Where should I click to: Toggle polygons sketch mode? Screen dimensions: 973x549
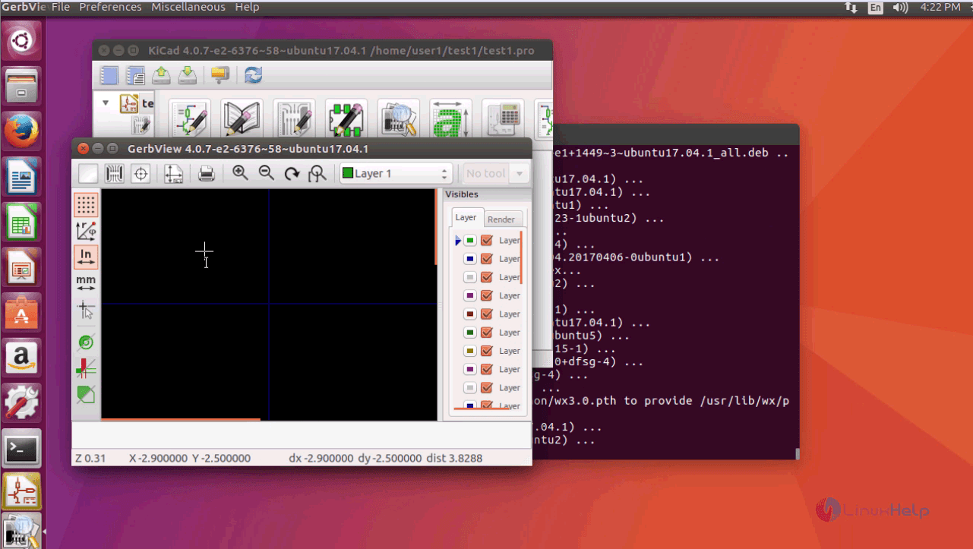tap(86, 395)
